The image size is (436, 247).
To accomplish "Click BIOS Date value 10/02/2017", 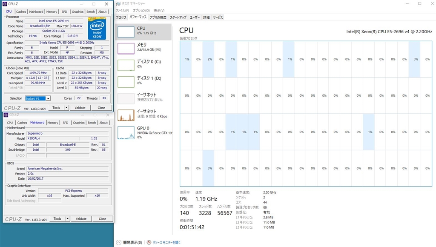I will point(68,178).
